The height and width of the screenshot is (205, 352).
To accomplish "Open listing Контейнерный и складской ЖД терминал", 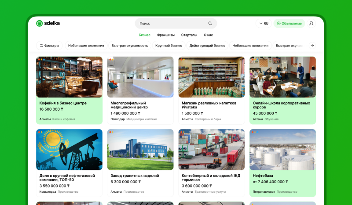I will [211, 178].
